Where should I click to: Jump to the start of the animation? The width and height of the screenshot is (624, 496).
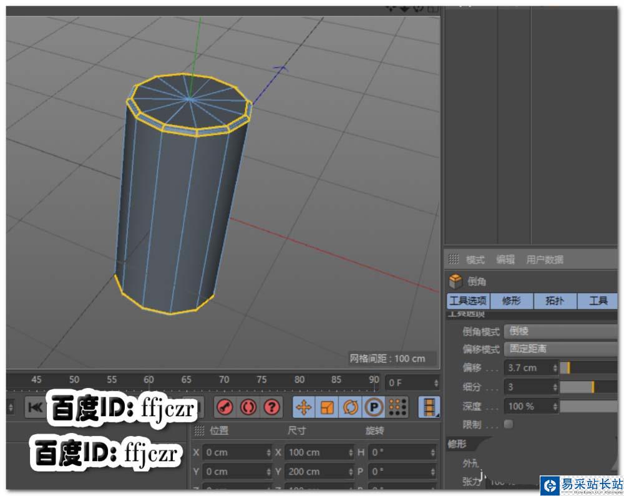pyautogui.click(x=35, y=407)
